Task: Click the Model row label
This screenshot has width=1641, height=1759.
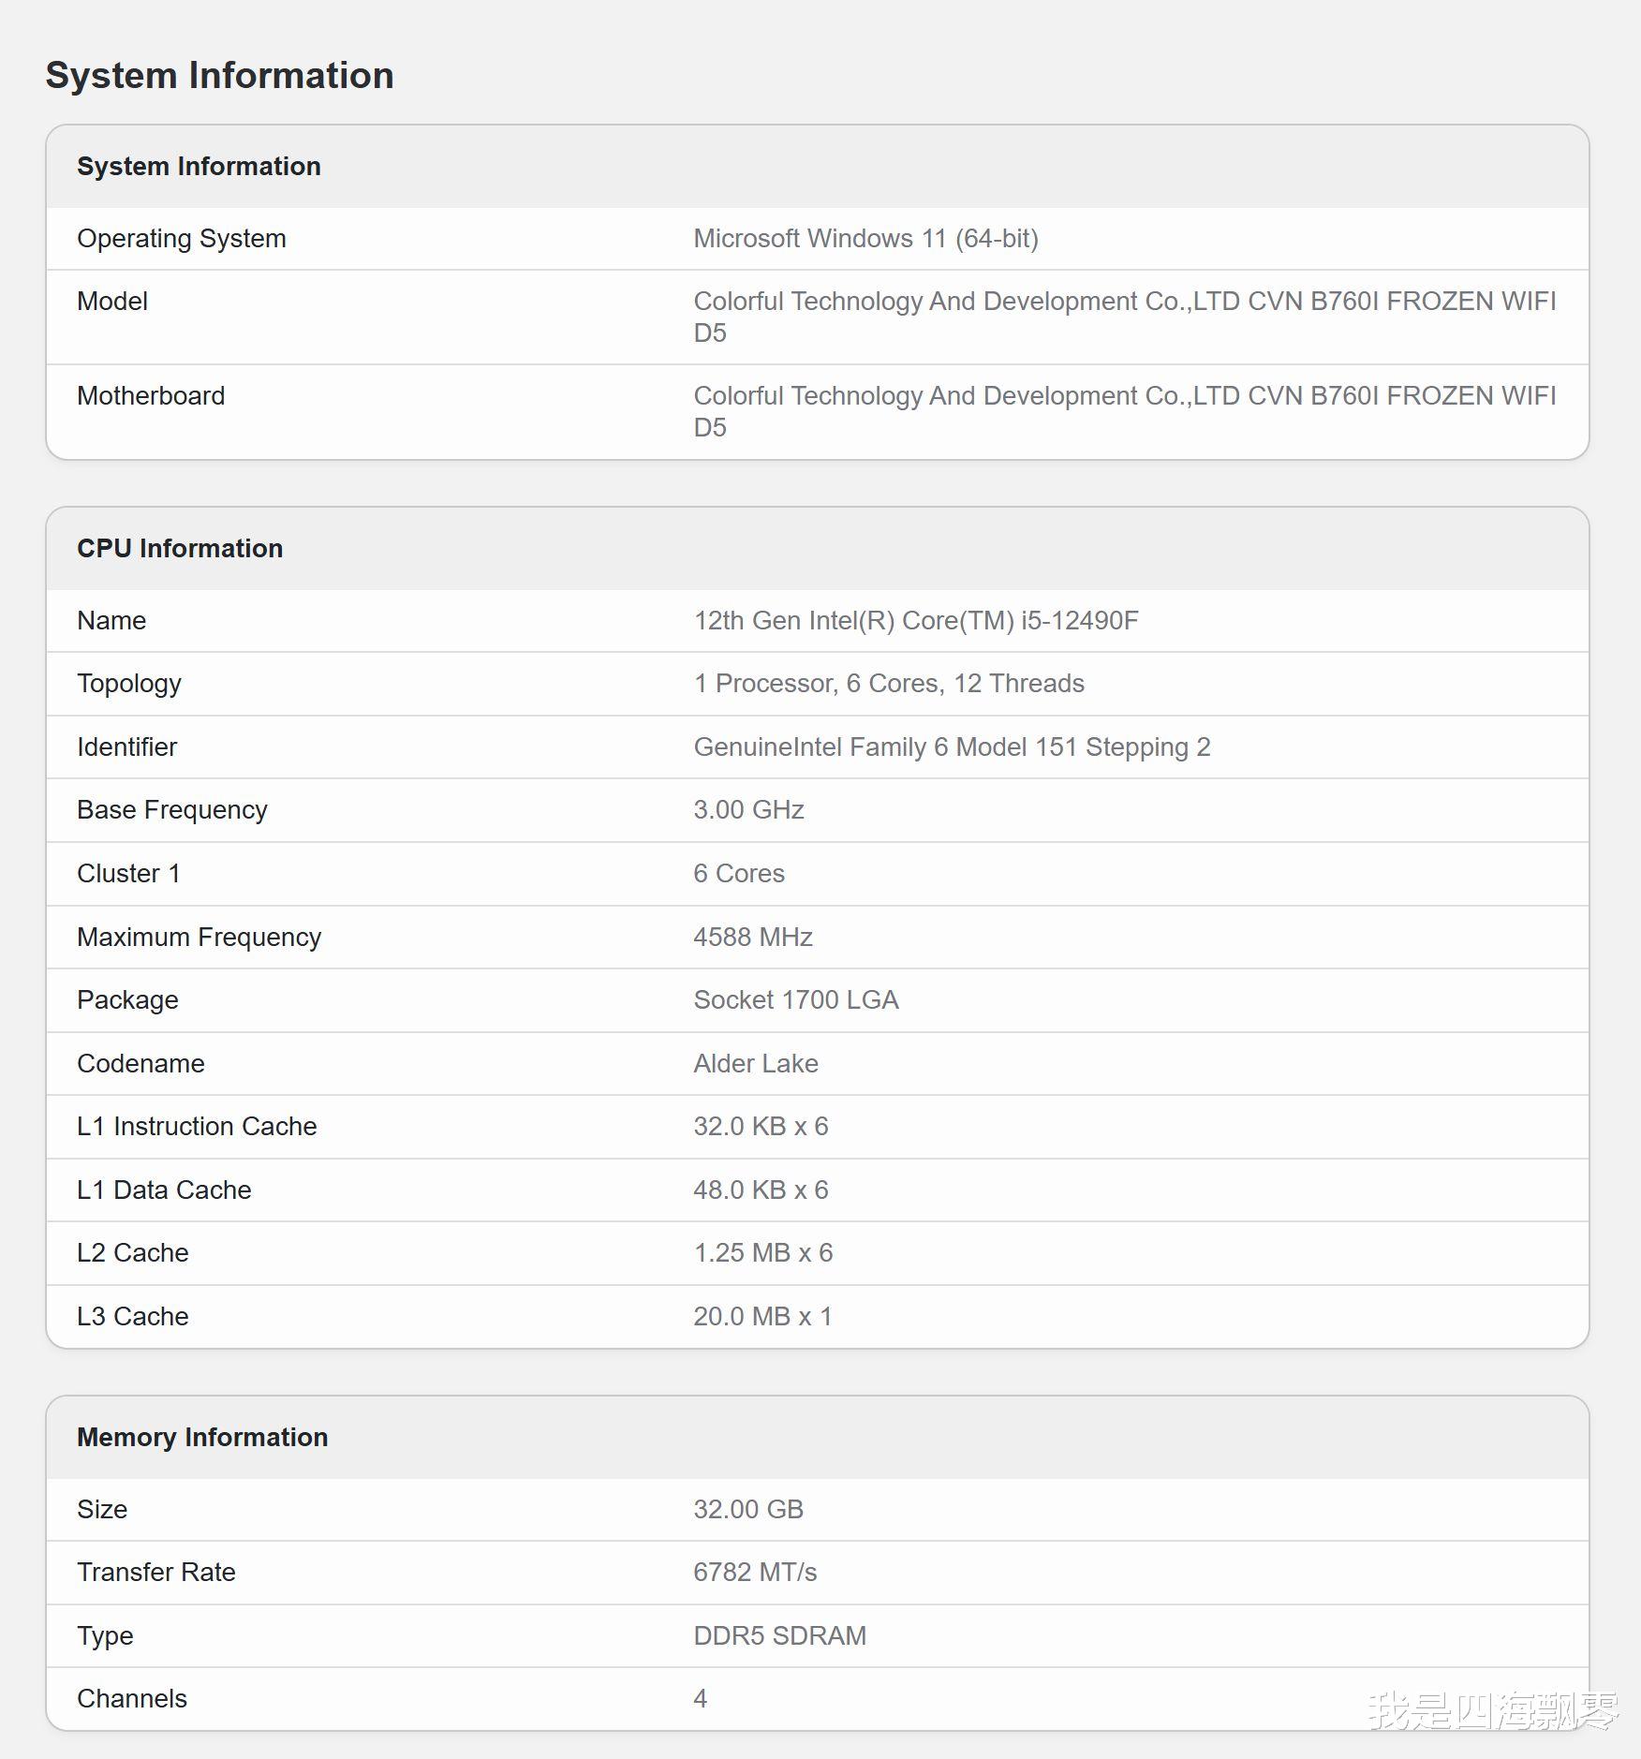Action: click(112, 302)
